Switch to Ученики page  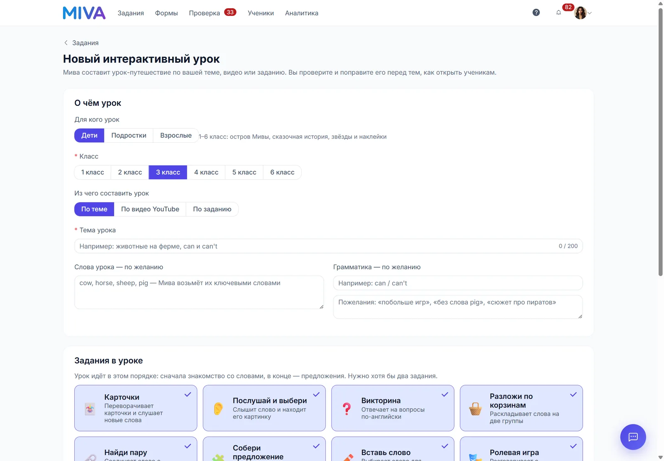[261, 13]
